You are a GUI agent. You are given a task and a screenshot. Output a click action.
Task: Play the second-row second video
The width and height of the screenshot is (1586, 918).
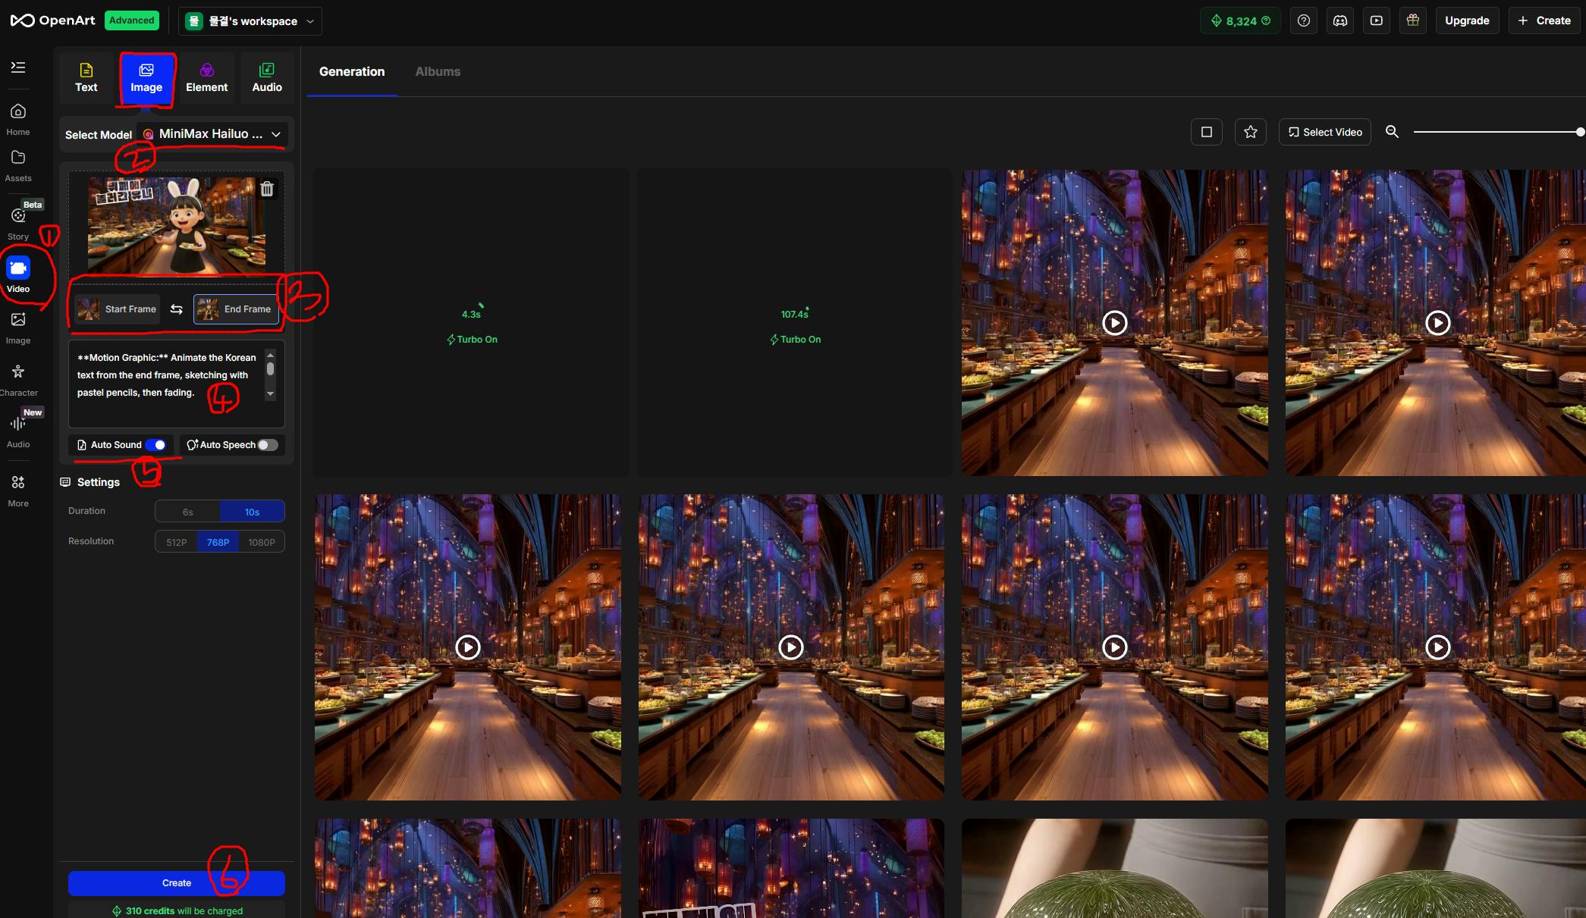(x=791, y=647)
